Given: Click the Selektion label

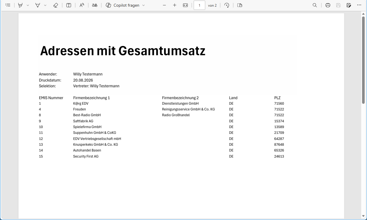Looking at the screenshot, I should pyautogui.click(x=47, y=86).
